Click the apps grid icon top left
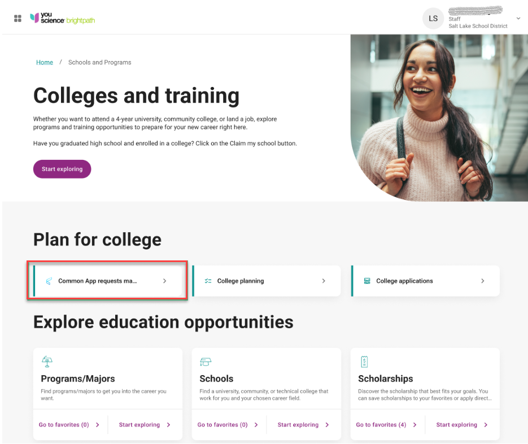This screenshot has width=528, height=444. point(18,18)
